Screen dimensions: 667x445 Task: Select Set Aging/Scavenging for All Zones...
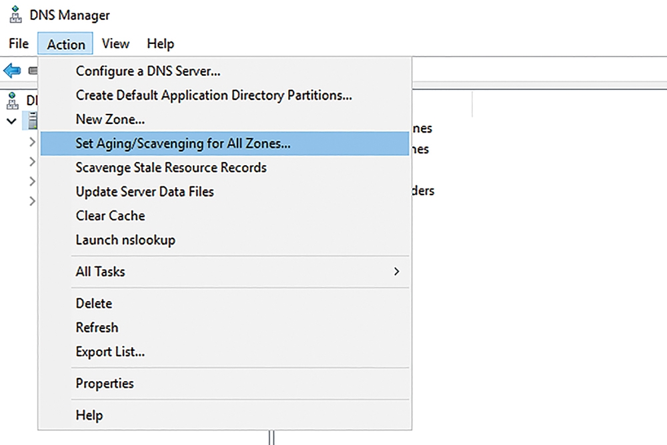click(x=225, y=144)
